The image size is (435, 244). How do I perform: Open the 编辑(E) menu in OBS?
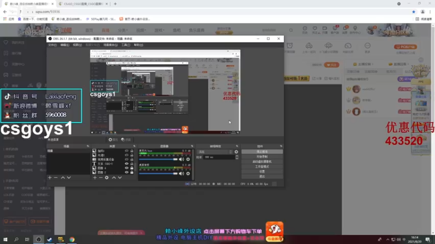pyautogui.click(x=65, y=45)
